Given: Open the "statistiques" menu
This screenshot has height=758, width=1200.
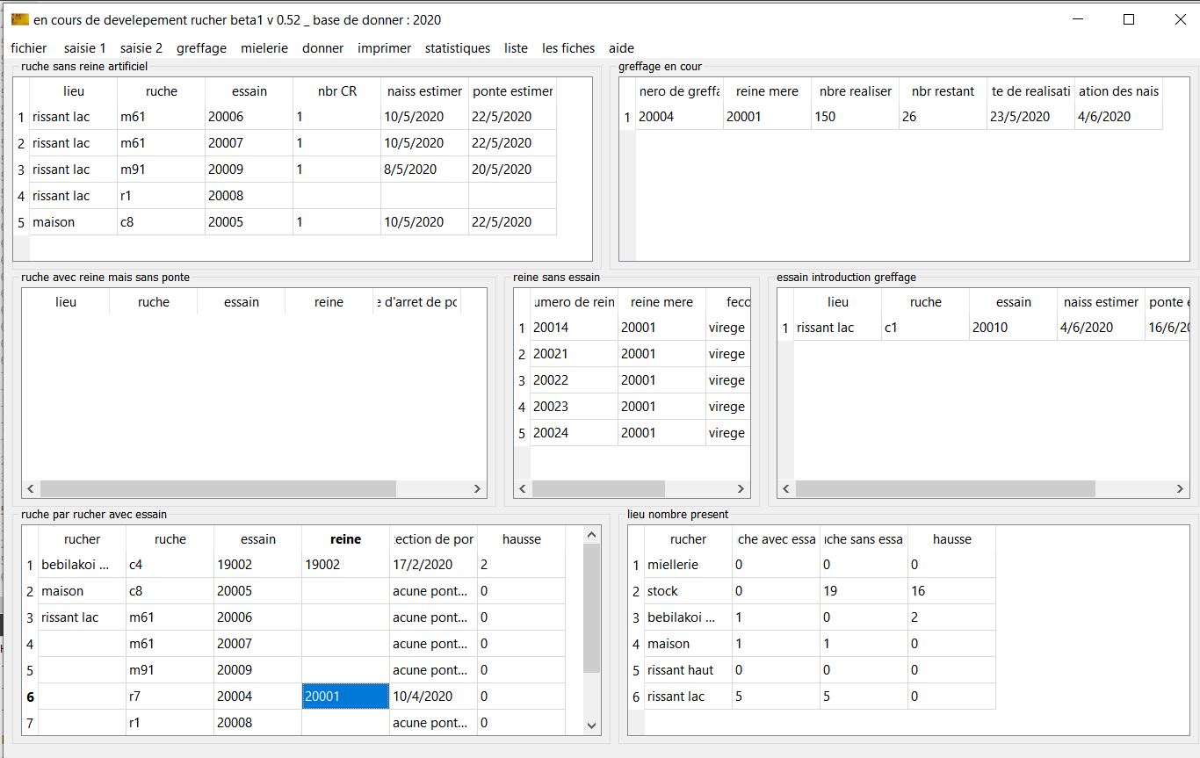Looking at the screenshot, I should (457, 48).
